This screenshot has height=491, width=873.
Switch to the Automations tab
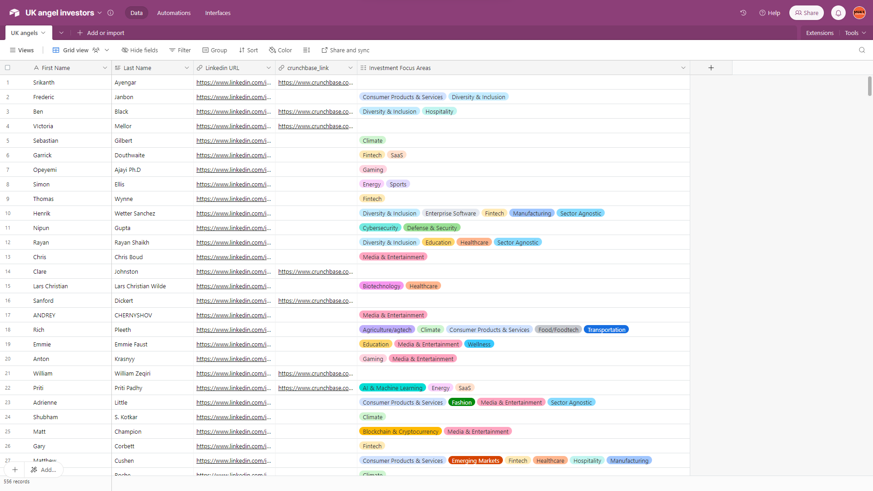pos(174,13)
